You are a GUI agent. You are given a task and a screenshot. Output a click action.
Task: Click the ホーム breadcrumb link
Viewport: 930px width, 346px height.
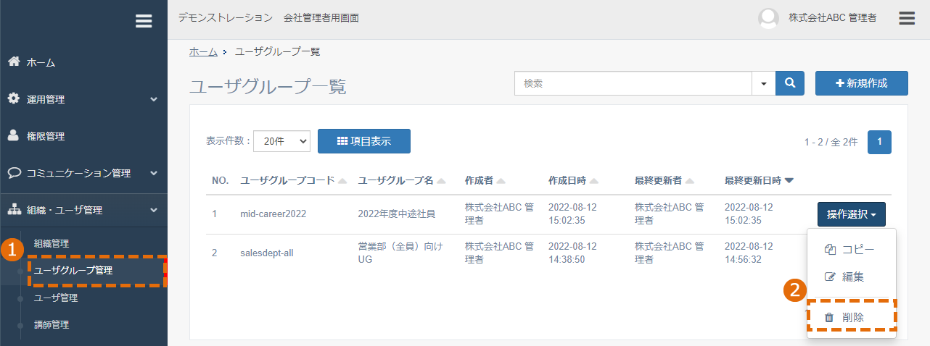click(x=203, y=51)
